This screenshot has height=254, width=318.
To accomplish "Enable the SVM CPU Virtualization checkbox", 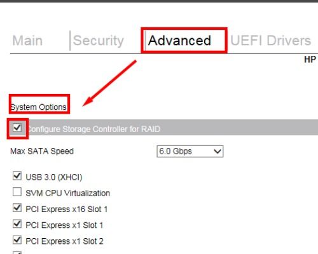I will click(x=17, y=192).
